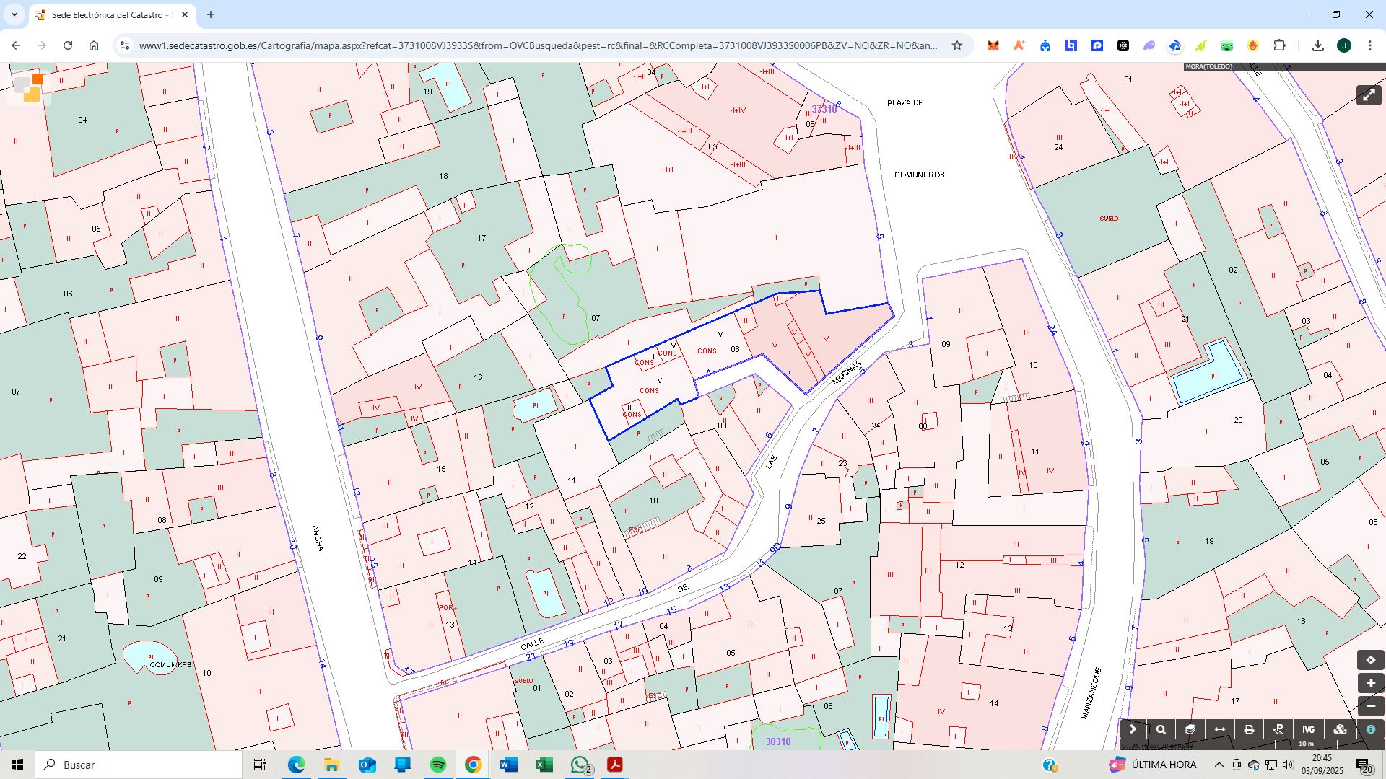The width and height of the screenshot is (1386, 779).
Task: Zoom in with the plus button
Action: pos(1370,683)
